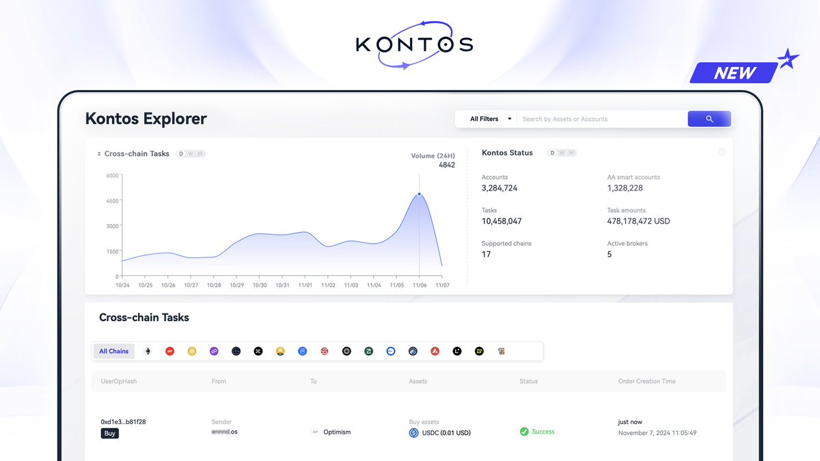Select the beige Scroll chain icon
The height and width of the screenshot is (461, 820).
click(502, 351)
